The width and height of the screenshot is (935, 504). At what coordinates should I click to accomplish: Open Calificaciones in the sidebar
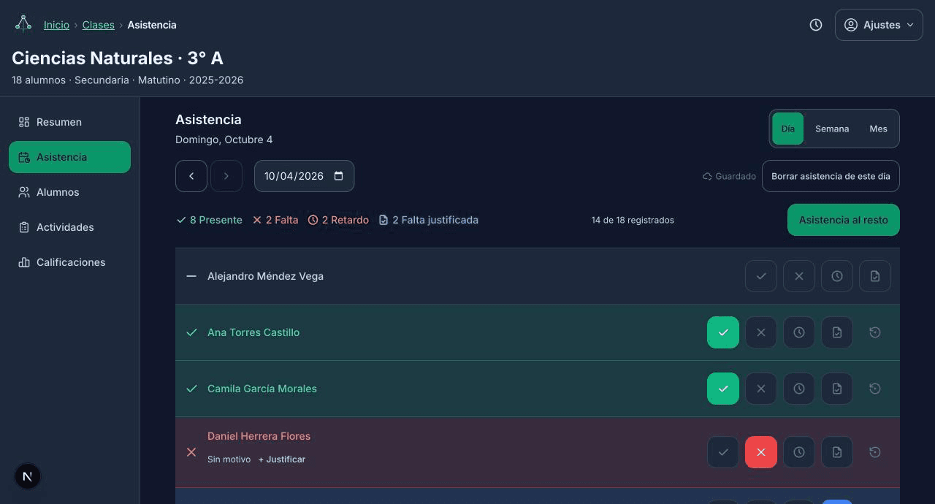coord(69,262)
